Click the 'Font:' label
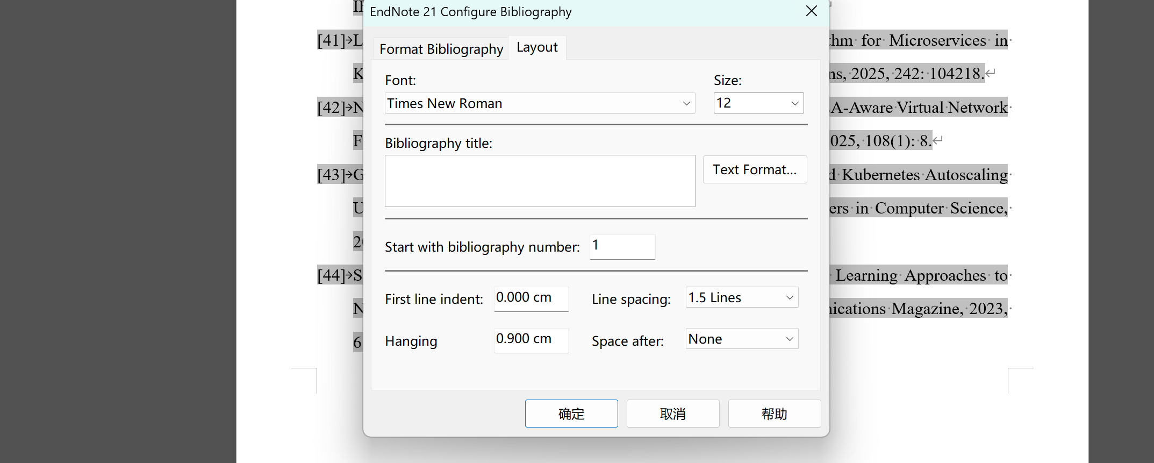 pos(400,81)
